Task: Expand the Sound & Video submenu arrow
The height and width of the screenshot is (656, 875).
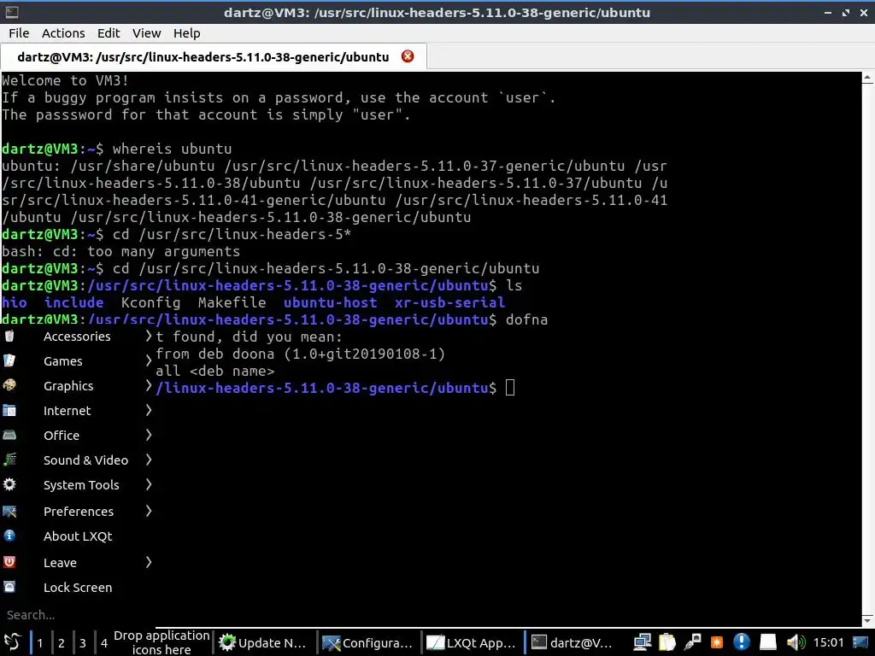Action: [x=149, y=459]
